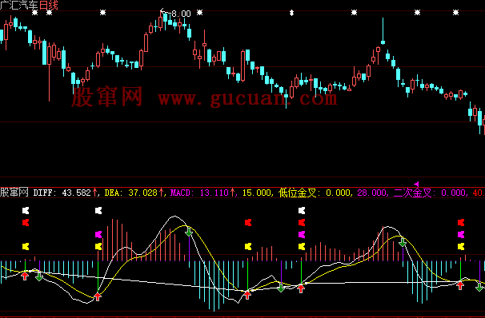The height and width of the screenshot is (318, 485).
Task: Click the magenta MACD: 13.110 readout
Action: click(199, 193)
